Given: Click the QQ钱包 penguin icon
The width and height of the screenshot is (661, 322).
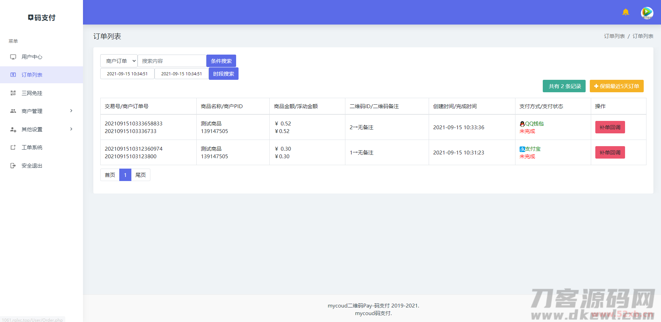Looking at the screenshot, I should pos(522,124).
